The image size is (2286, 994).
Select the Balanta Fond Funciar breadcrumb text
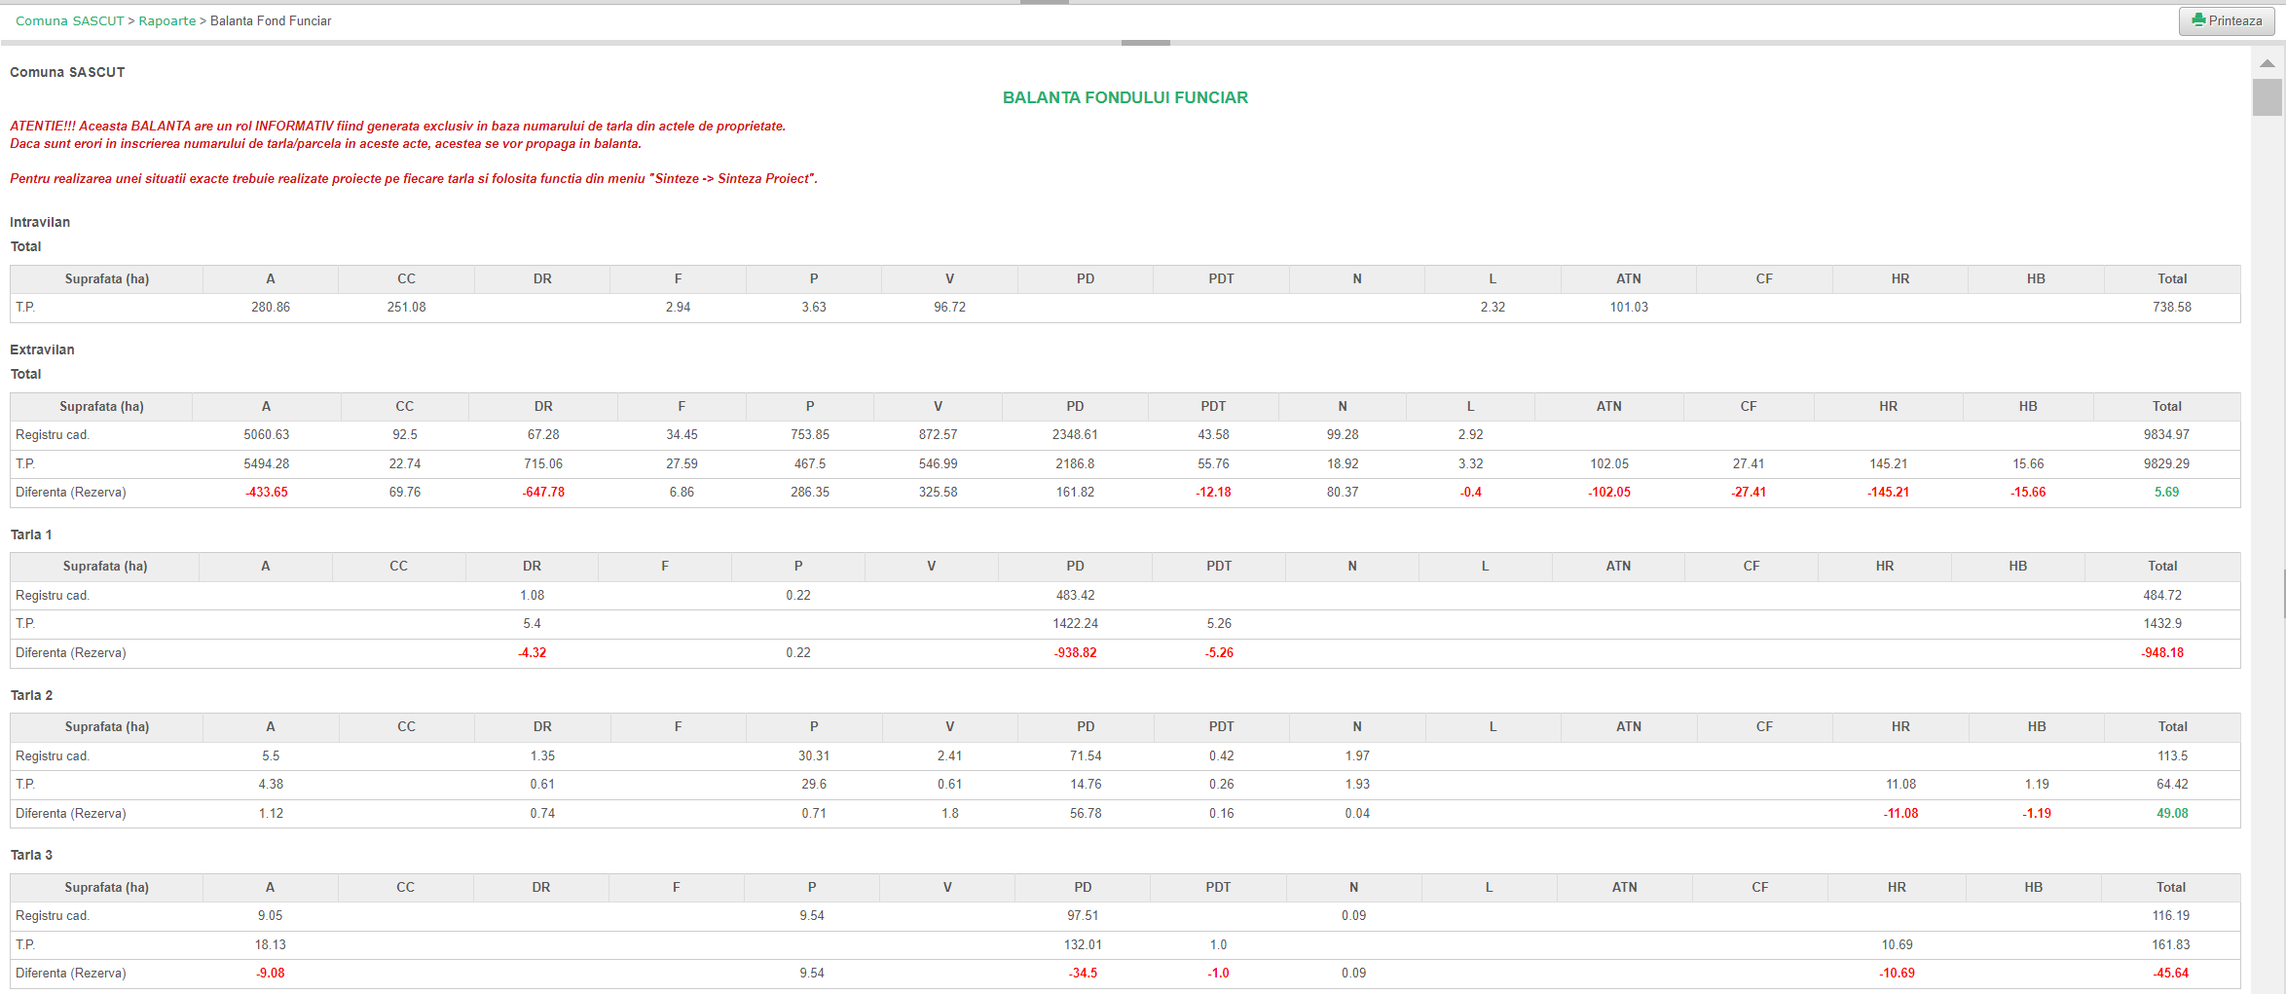(x=271, y=21)
